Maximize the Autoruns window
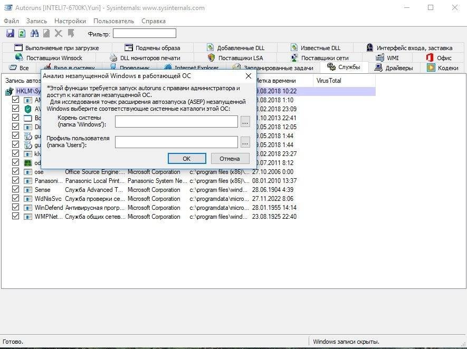467x349 pixels. 431,8
